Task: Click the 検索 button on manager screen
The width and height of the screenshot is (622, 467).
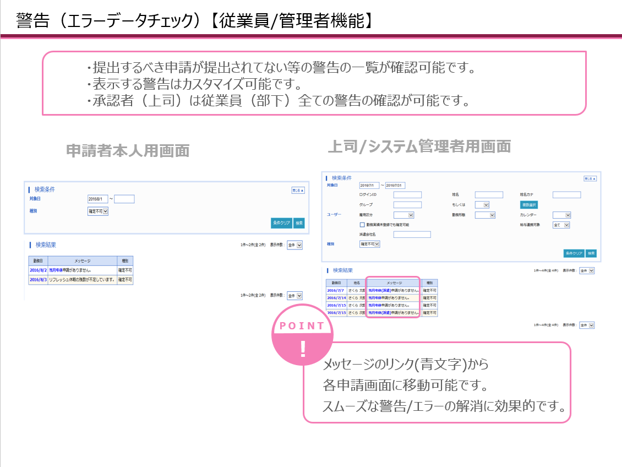Action: click(592, 253)
